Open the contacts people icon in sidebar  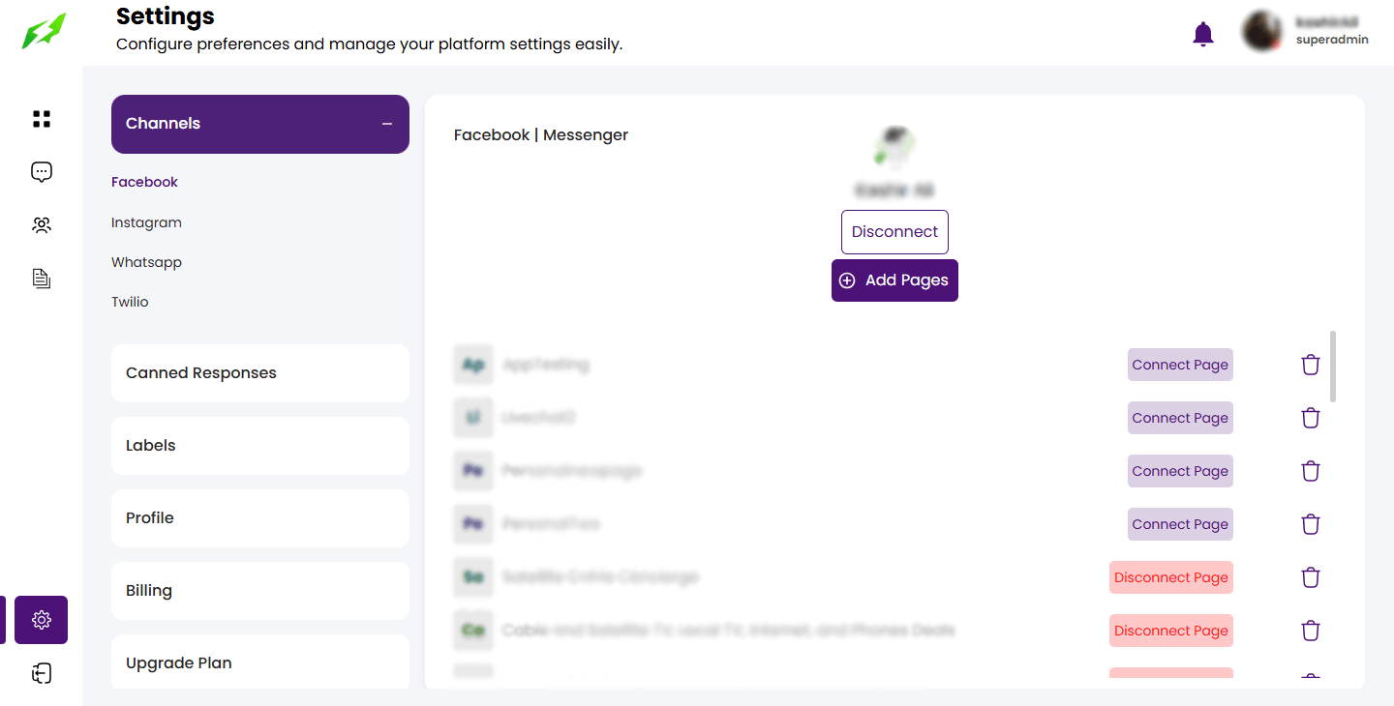tap(42, 225)
